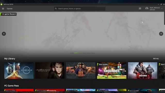Select the last carousel indicator
The height and width of the screenshot is (93, 165).
pyautogui.click(x=93, y=53)
